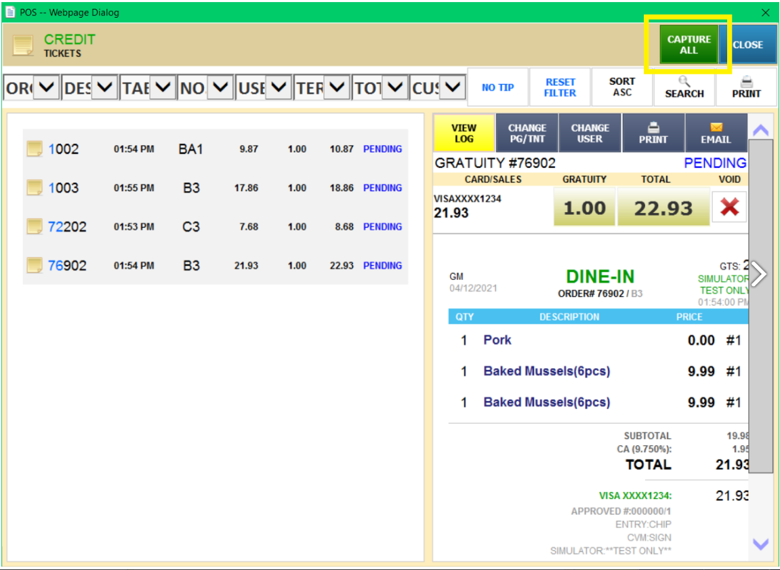Open the TOT filter dropdown
The height and width of the screenshot is (570, 780).
point(381,87)
